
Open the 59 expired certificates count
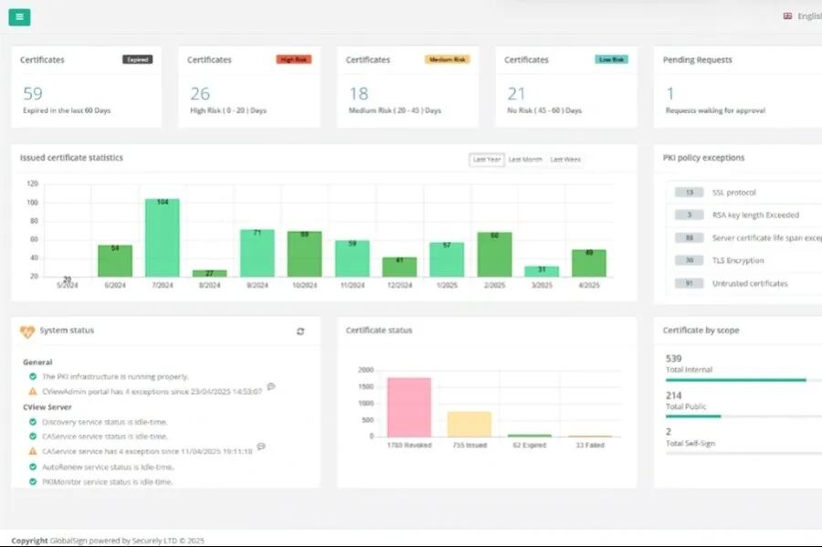coord(33,94)
